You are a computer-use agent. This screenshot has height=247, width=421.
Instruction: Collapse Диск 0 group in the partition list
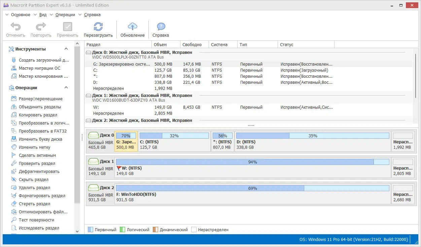89,53
